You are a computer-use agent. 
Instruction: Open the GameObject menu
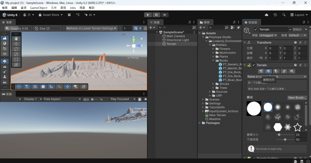[39, 8]
